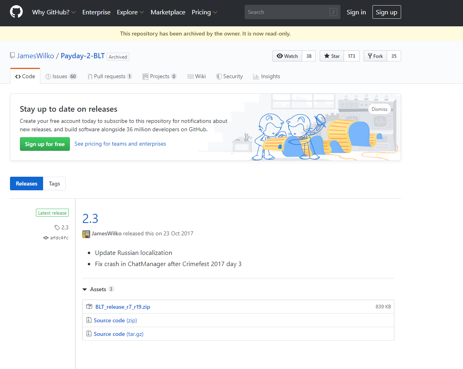Download Source code (zip)
This screenshot has height=369, width=463.
(x=115, y=320)
